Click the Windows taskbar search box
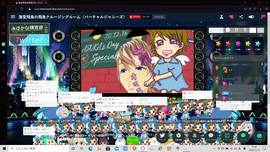The height and width of the screenshot is (152, 270). 39,148
